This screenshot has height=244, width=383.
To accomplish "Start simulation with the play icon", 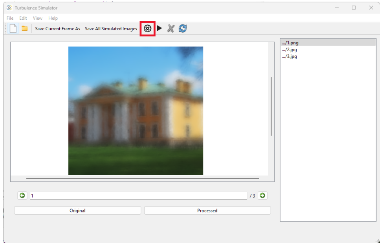I will (159, 28).
